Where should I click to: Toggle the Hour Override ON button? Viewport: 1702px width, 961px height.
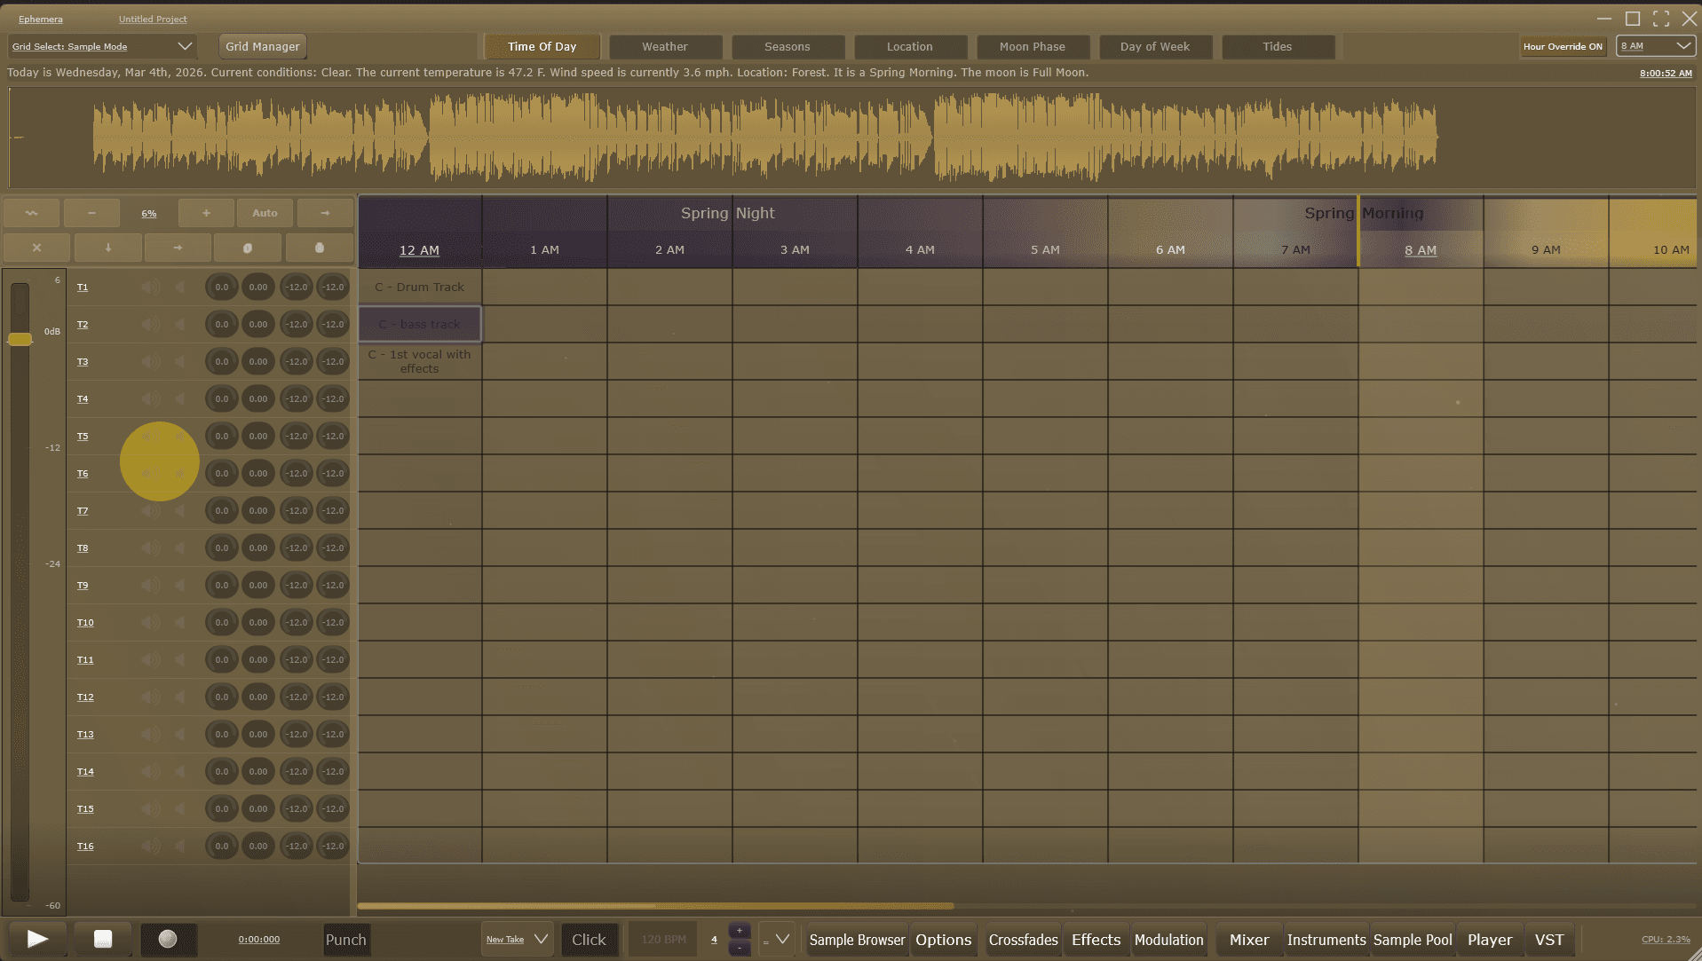(1563, 47)
